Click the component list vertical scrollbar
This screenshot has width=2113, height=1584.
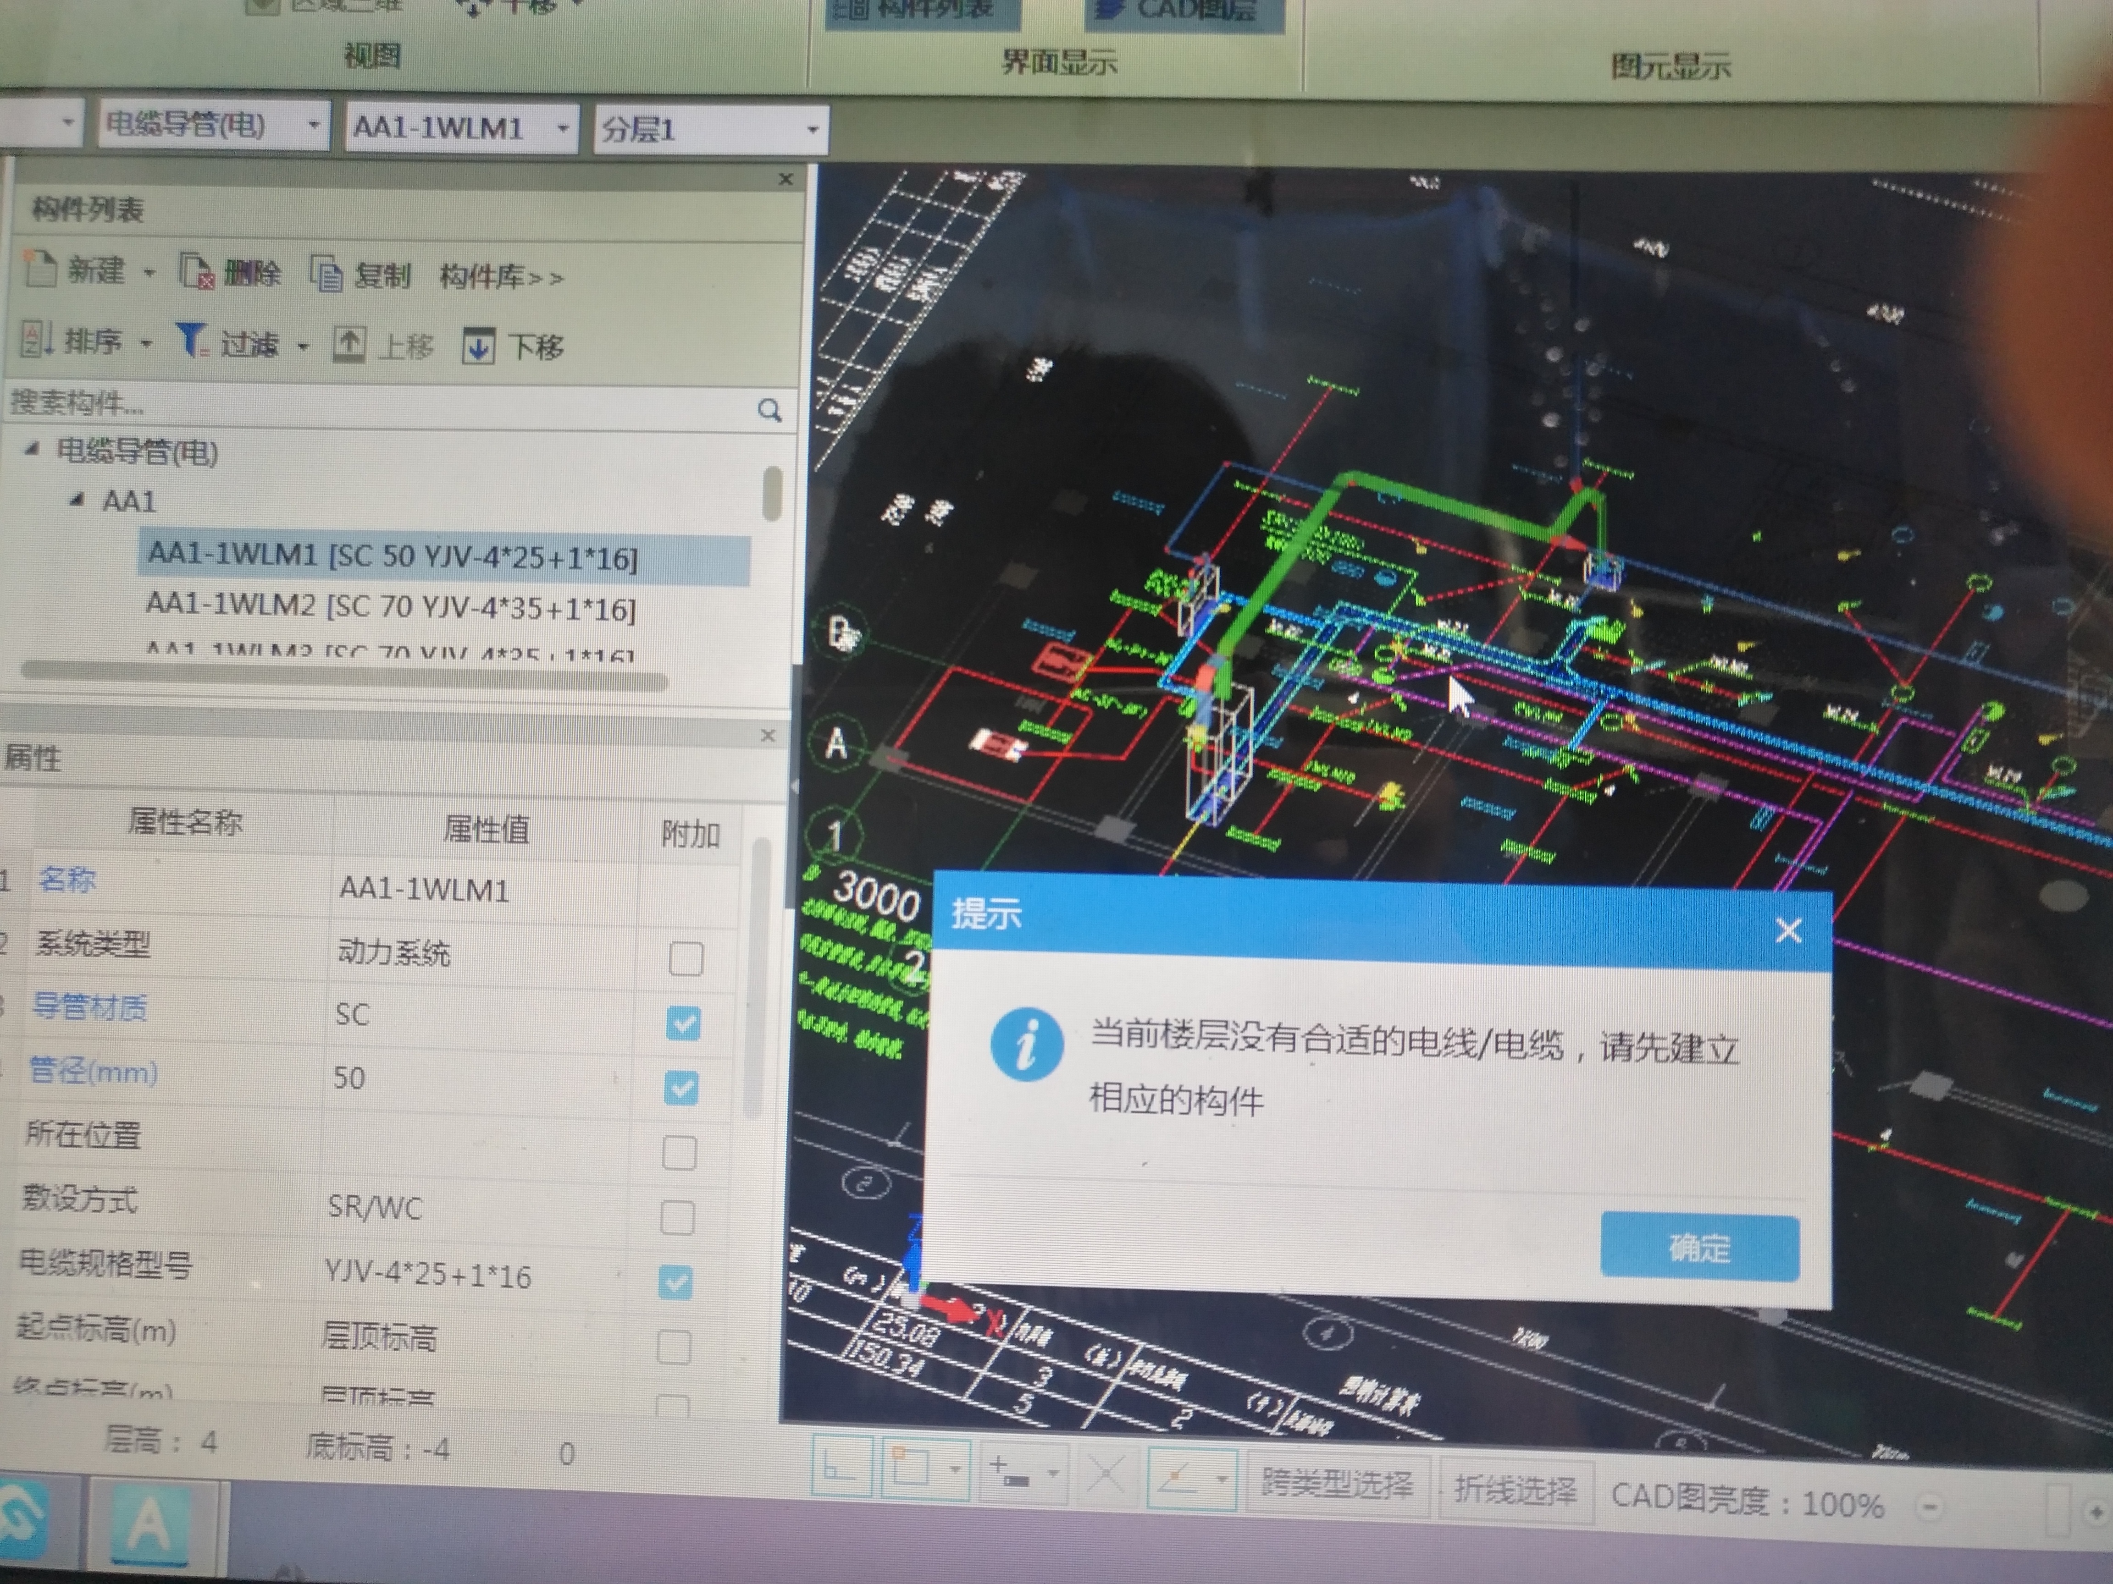(x=772, y=493)
